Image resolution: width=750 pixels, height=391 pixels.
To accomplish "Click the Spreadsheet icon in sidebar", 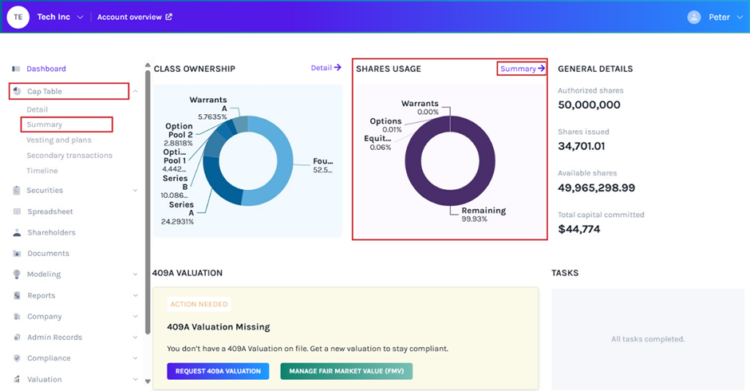I will [18, 211].
